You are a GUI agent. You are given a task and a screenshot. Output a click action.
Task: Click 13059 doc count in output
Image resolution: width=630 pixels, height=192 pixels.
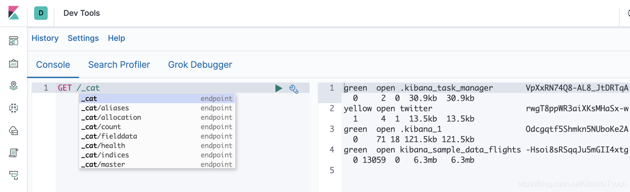point(374,160)
